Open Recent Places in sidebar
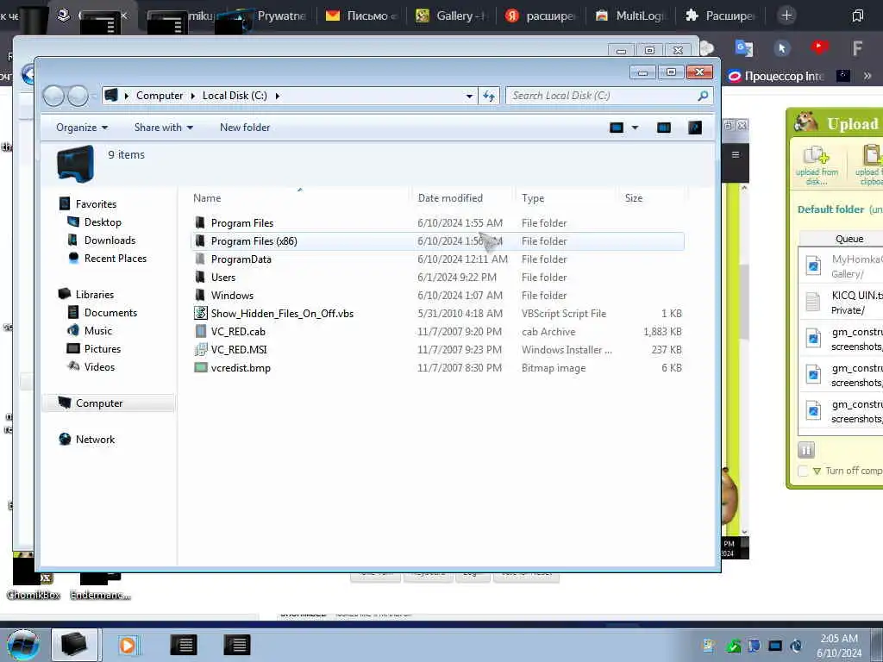The width and height of the screenshot is (883, 662). click(x=116, y=259)
